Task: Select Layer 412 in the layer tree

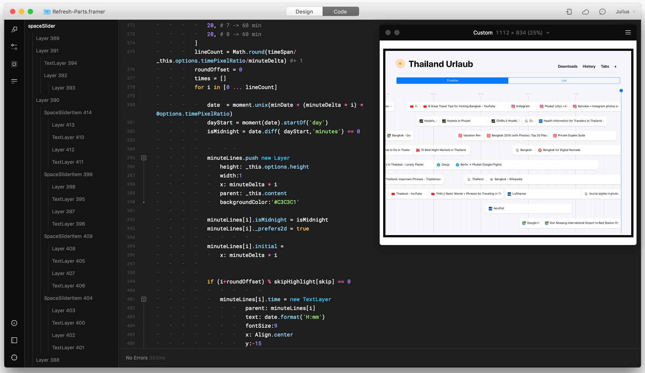Action: (x=63, y=149)
